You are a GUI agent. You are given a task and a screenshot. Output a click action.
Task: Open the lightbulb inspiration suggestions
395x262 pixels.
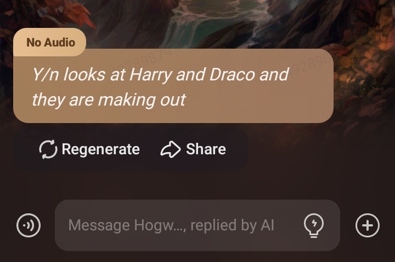314,225
